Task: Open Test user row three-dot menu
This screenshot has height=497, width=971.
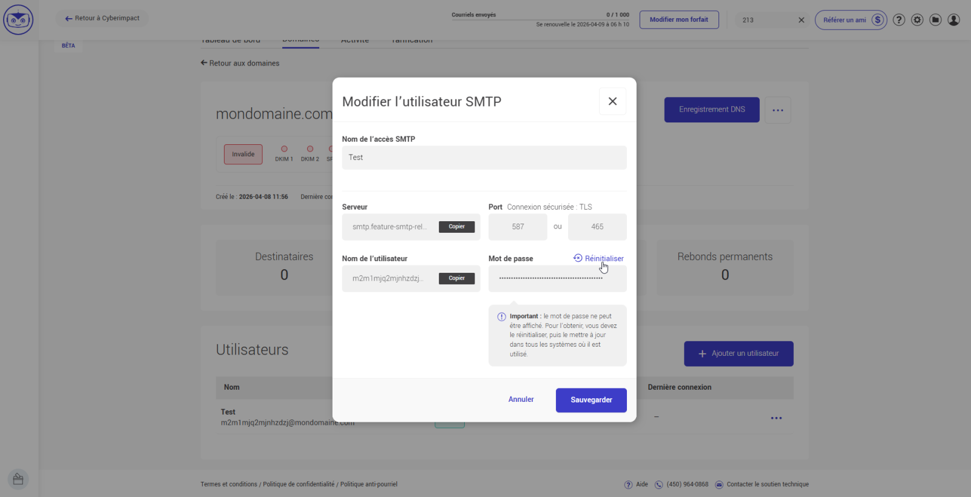Action: tap(776, 418)
